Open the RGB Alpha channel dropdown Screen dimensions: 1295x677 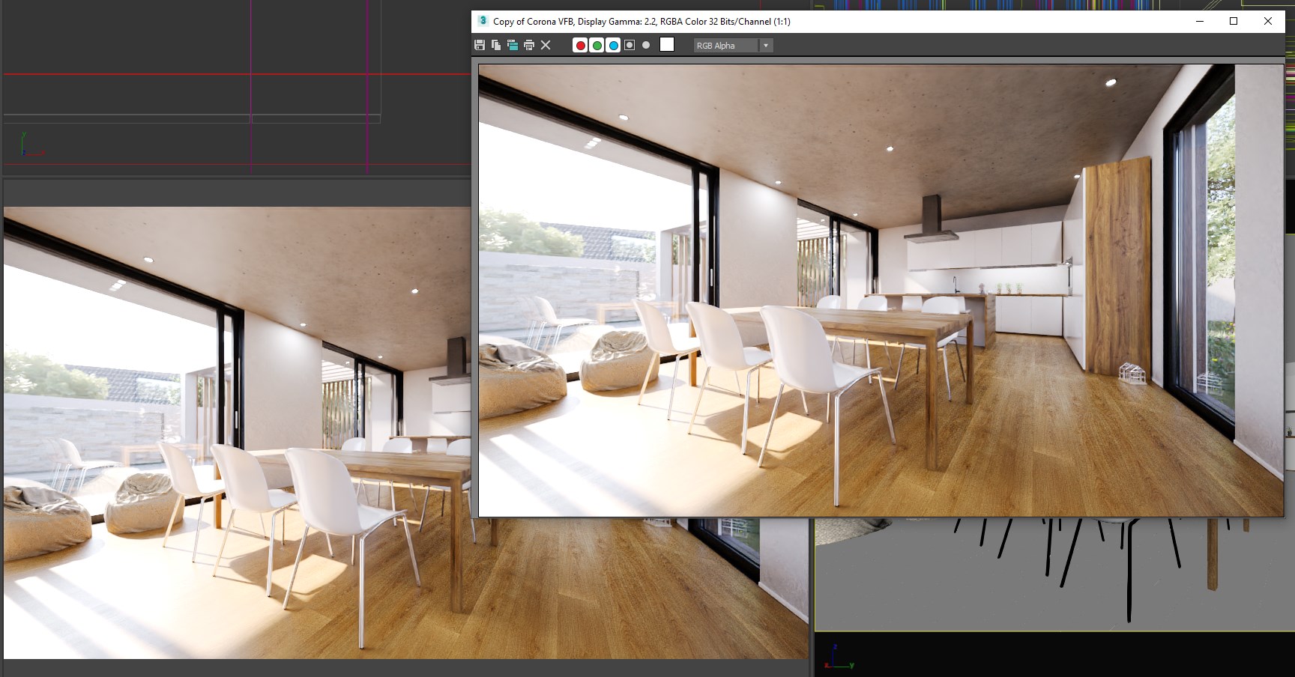[x=765, y=46]
